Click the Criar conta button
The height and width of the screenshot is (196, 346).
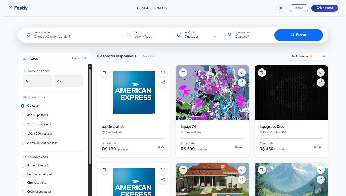(x=325, y=8)
